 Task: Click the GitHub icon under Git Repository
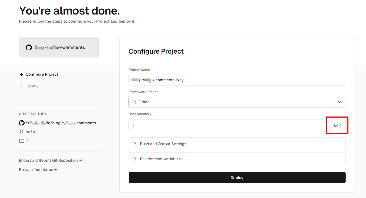[x=22, y=123]
